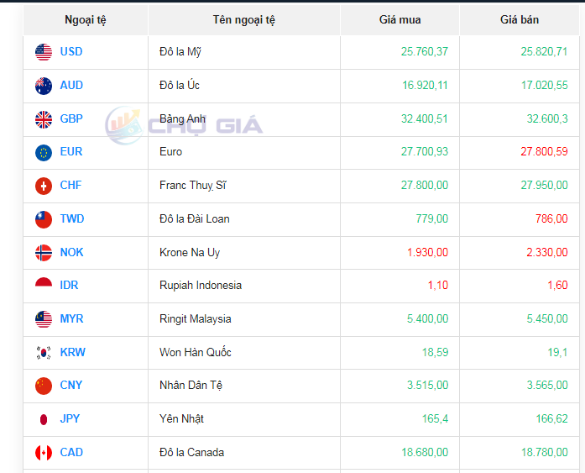
Task: Select the 'Đô la Đài Loan' name cell
Action: (244, 219)
